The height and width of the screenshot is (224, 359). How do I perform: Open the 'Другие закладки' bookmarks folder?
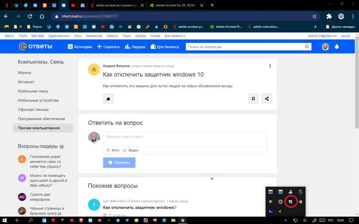click(340, 27)
